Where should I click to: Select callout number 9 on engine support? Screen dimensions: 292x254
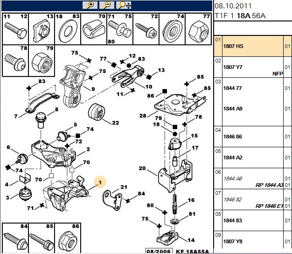pyautogui.click(x=93, y=89)
